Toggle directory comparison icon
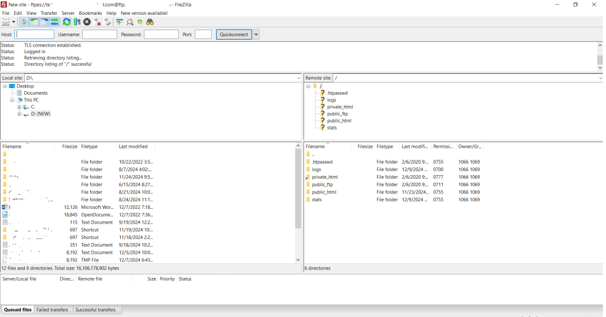This screenshot has height=317, width=606. 130,22
